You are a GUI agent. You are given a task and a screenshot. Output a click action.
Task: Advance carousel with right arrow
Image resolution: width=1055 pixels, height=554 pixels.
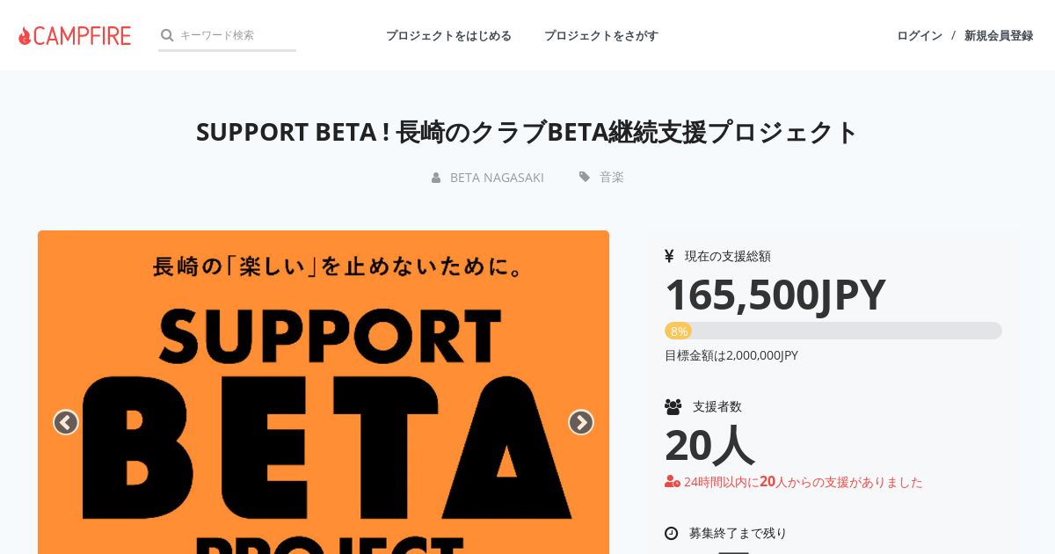[x=580, y=422]
